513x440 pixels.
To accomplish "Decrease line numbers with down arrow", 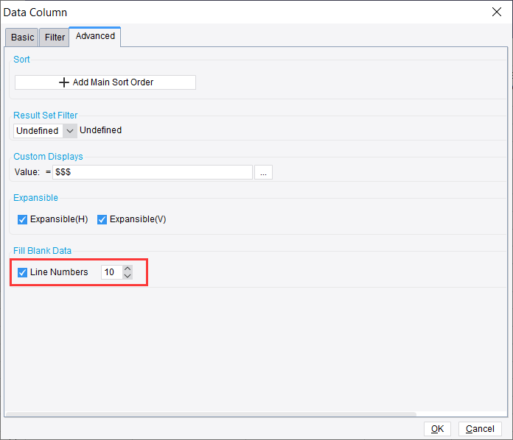I will click(128, 276).
